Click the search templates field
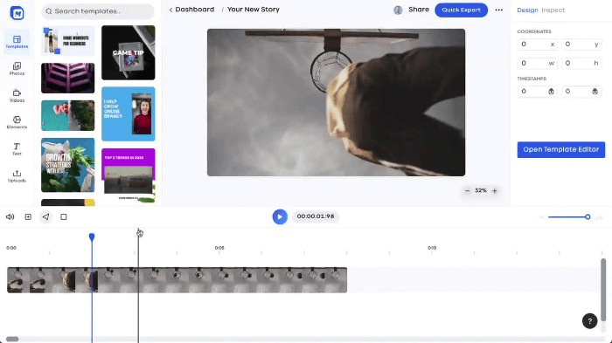This screenshot has height=343, width=612. pos(98,11)
